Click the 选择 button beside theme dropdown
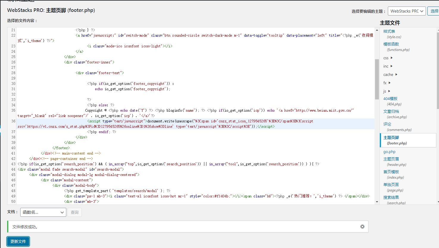The image size is (439, 248). tap(434, 11)
